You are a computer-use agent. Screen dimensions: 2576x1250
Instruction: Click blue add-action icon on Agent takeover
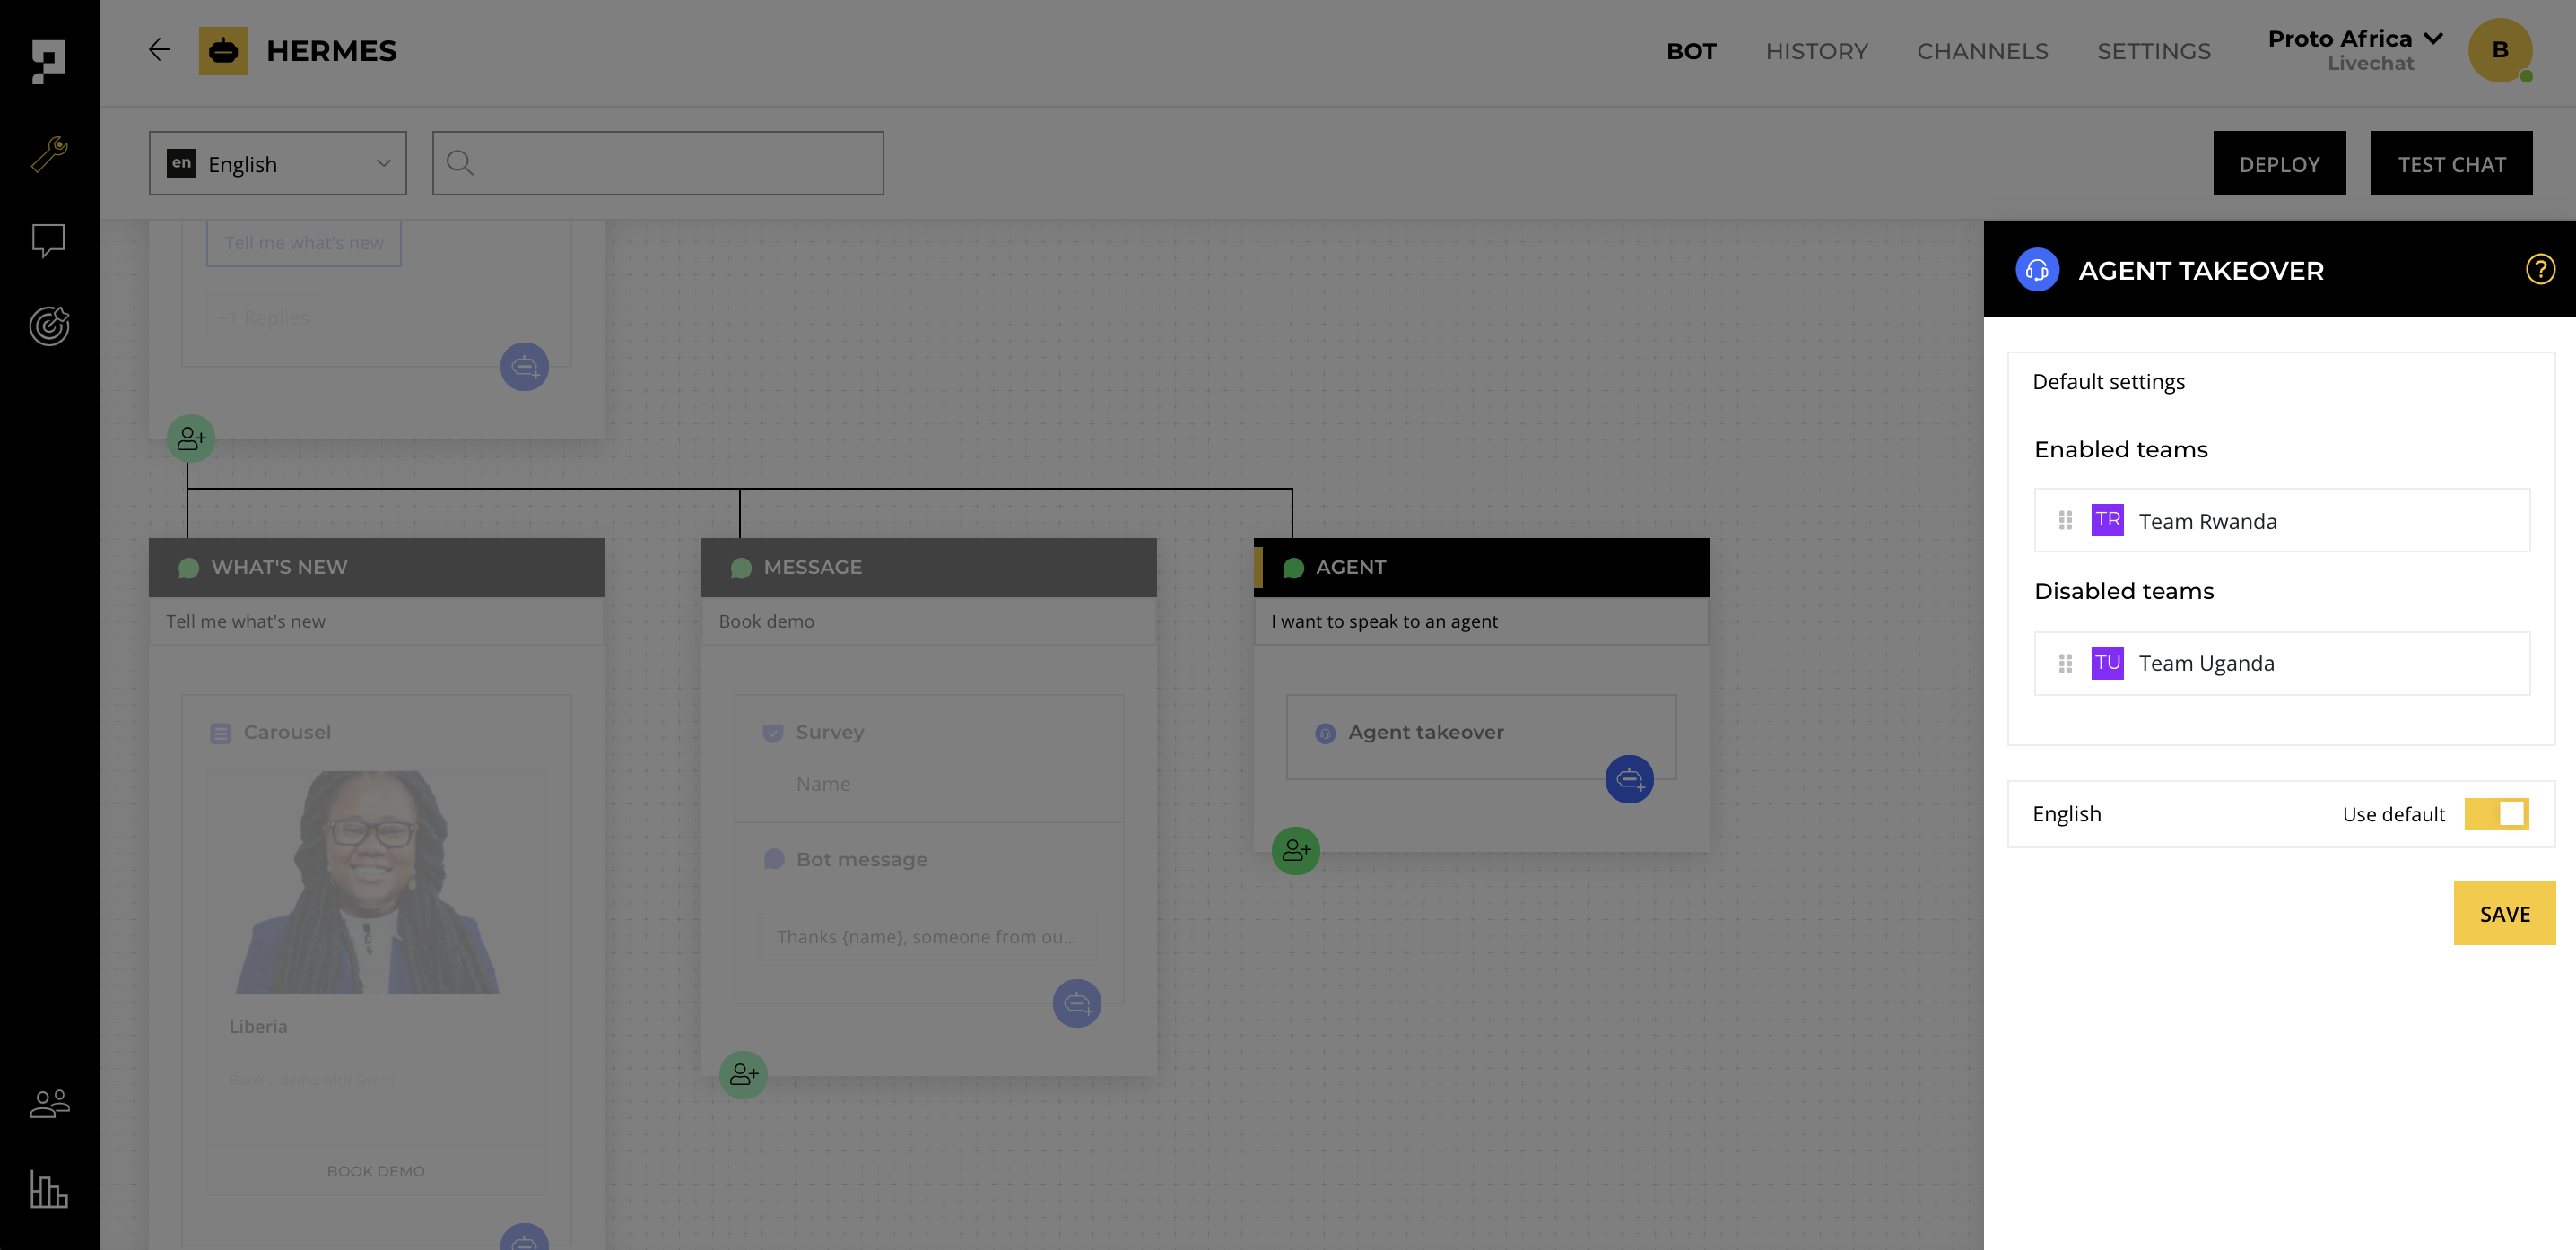[x=1628, y=779]
